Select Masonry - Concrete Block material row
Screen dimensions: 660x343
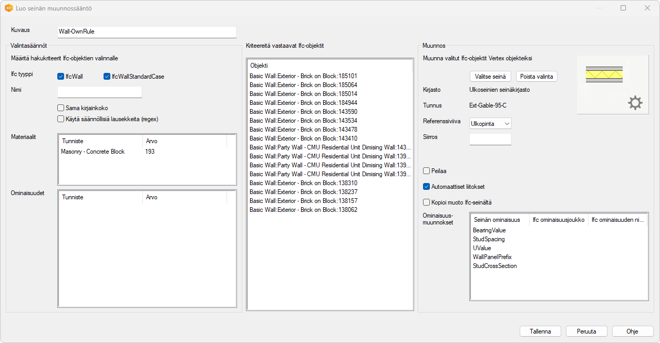click(x=147, y=152)
